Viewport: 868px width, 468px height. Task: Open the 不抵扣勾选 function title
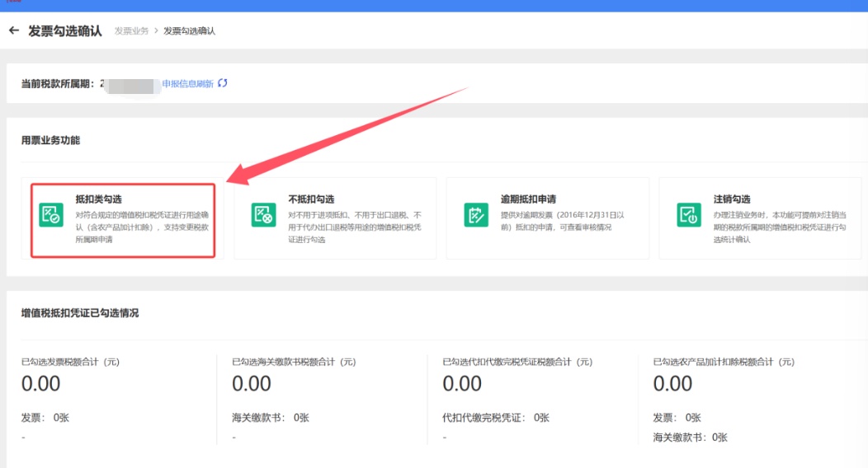click(x=311, y=199)
